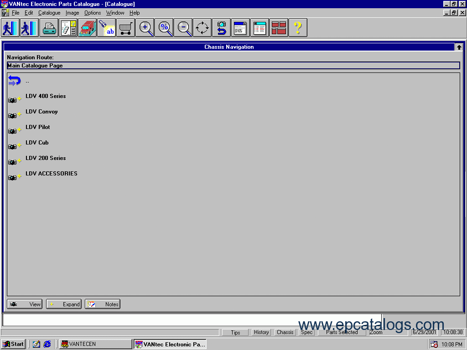The height and width of the screenshot is (350, 467).
Task: Open the flashlight text search tool
Action: (x=106, y=28)
